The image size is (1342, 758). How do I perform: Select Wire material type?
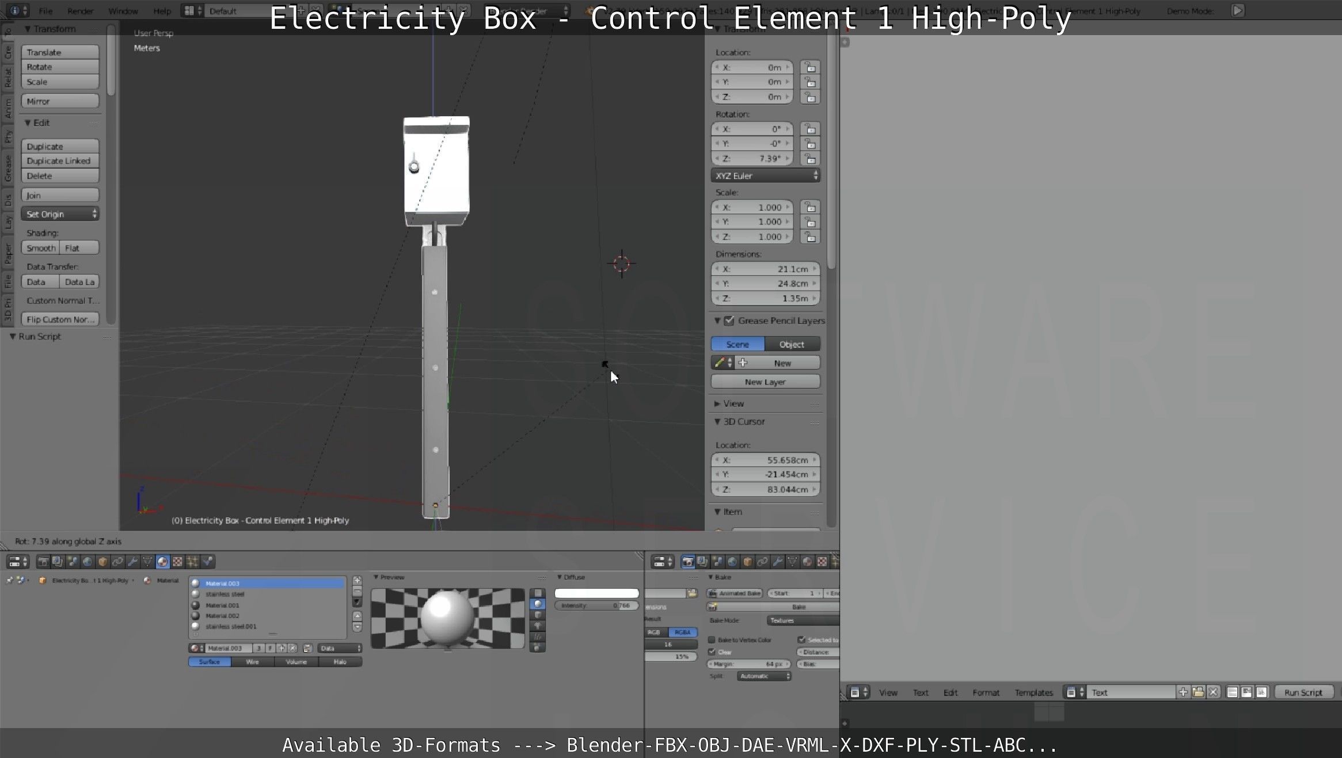[253, 662]
